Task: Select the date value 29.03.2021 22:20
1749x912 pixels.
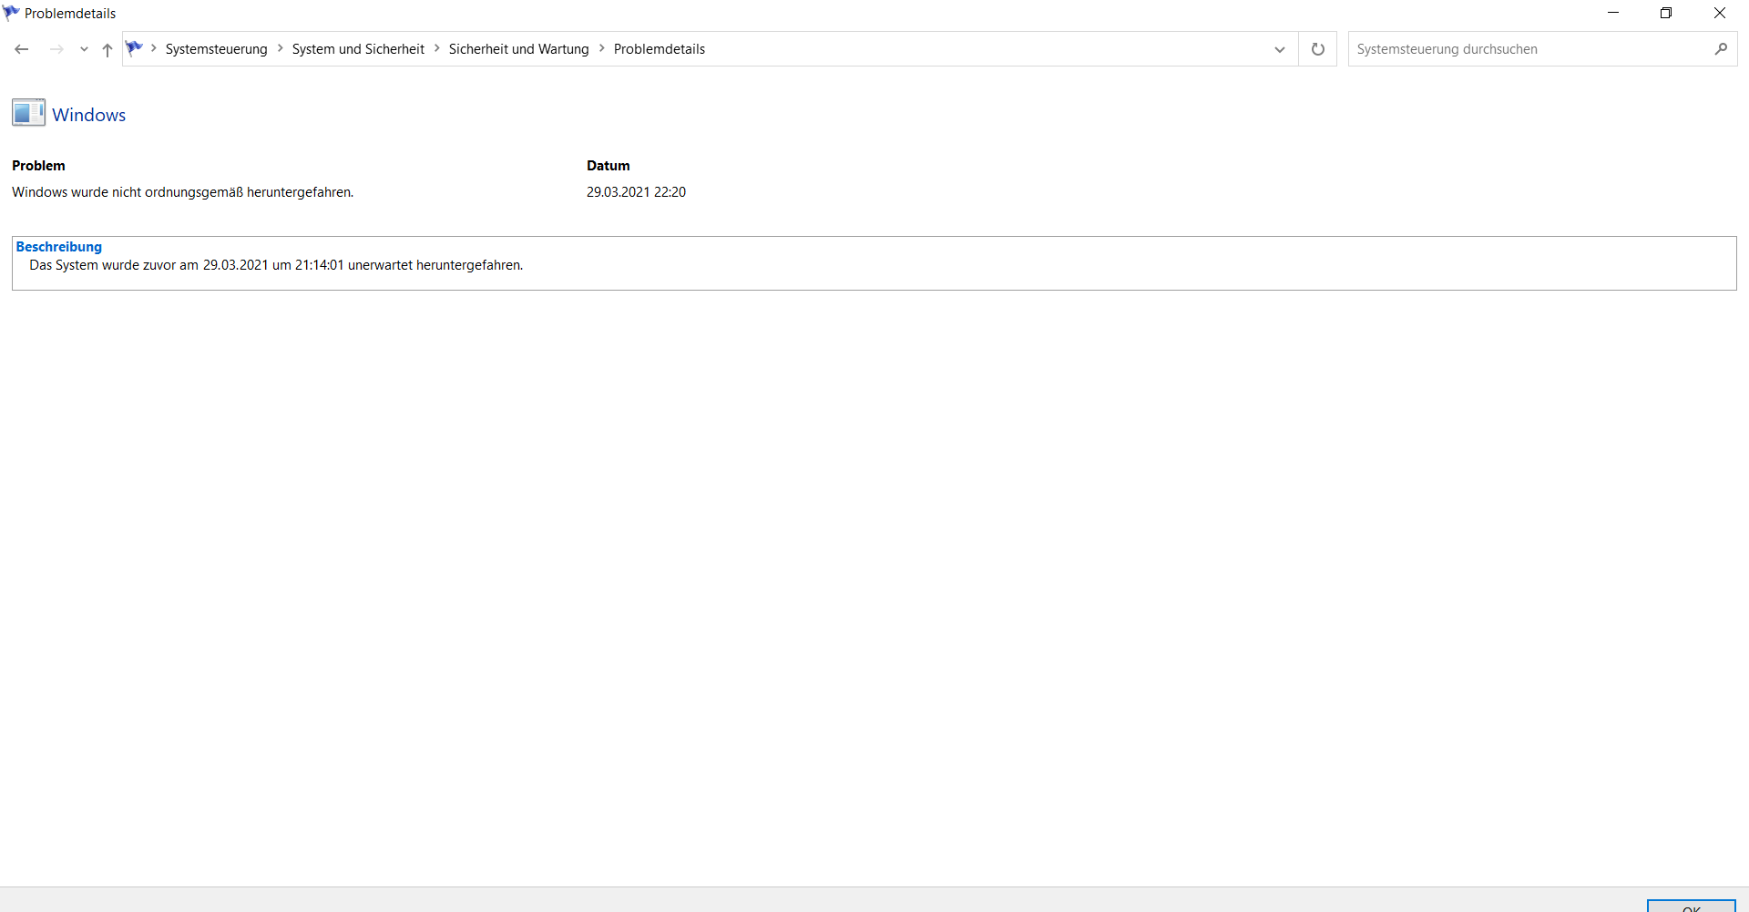Action: click(x=636, y=192)
